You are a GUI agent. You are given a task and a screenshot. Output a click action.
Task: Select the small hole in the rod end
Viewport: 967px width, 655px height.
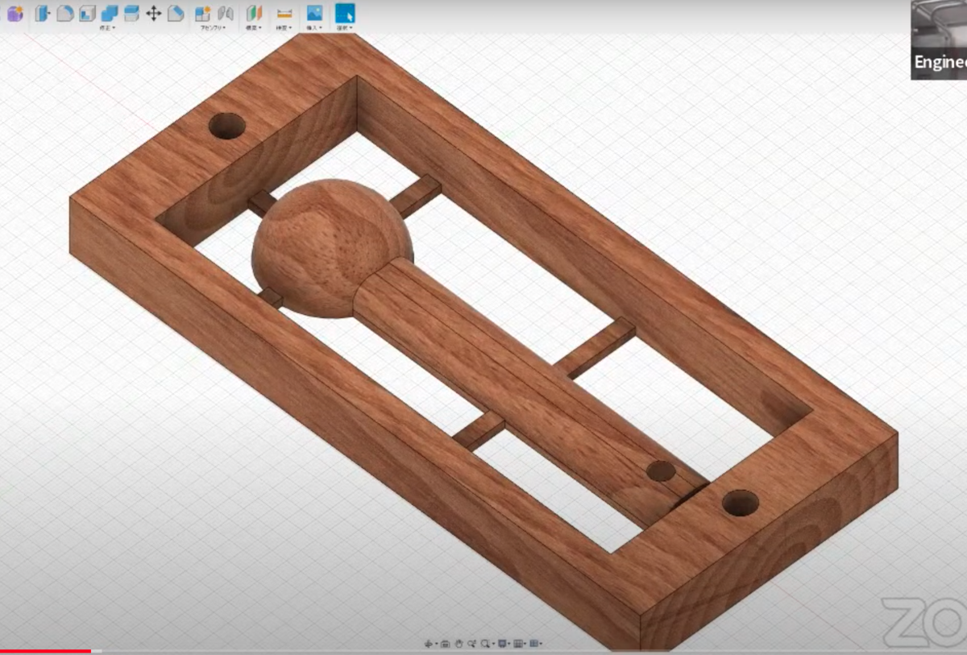661,471
